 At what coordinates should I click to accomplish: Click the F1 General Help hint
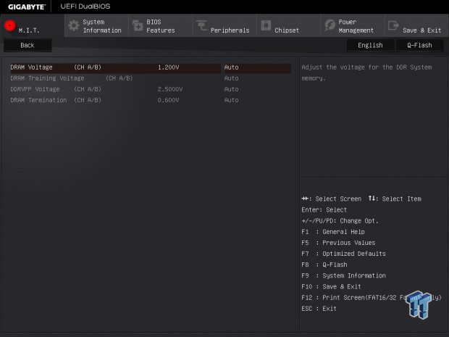pos(333,232)
